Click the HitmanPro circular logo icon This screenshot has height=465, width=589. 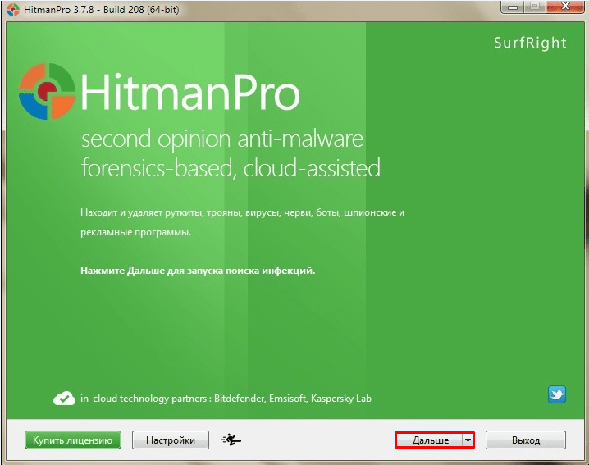click(x=47, y=93)
